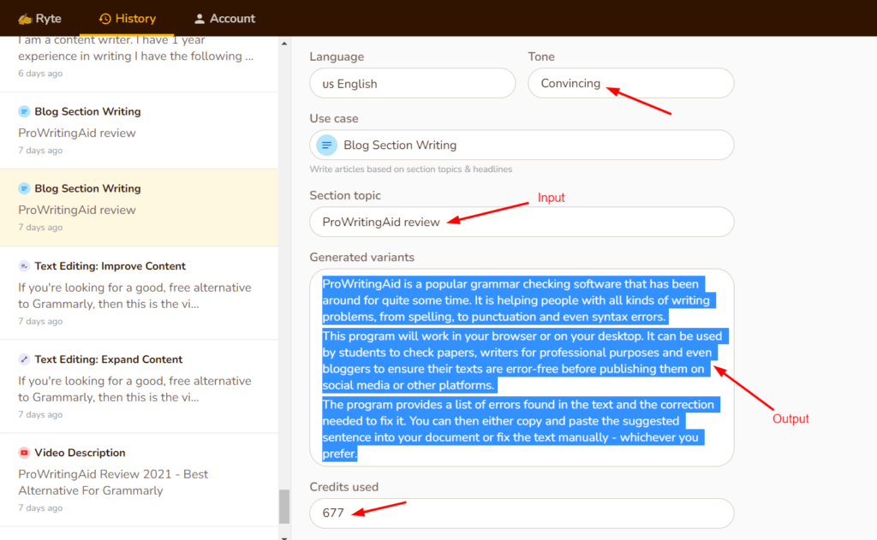Click the icon on the highlighted Blog Section Writing entry
This screenshot has width=877, height=540.
pos(25,188)
